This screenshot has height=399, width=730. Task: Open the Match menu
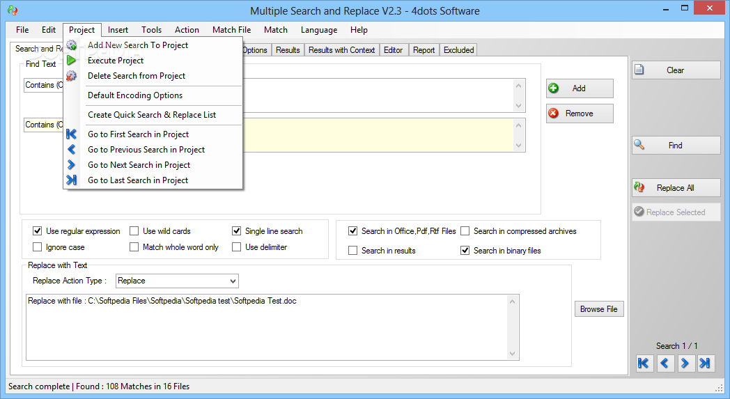click(276, 30)
